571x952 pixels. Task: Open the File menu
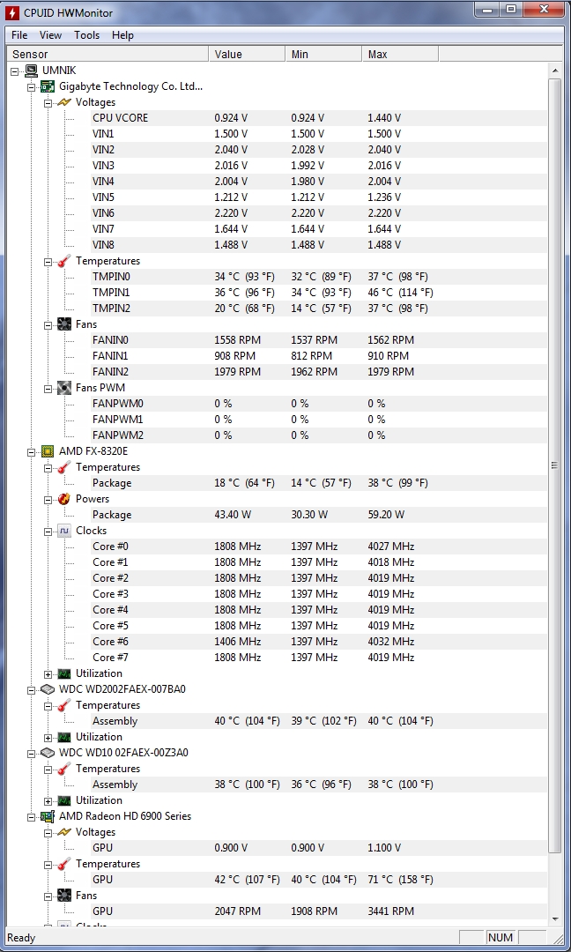pyautogui.click(x=19, y=35)
